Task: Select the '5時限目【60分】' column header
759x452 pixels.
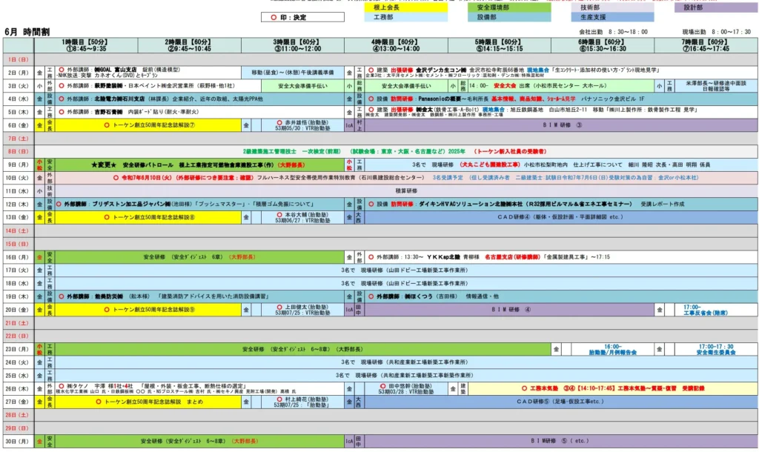Action: [500, 45]
